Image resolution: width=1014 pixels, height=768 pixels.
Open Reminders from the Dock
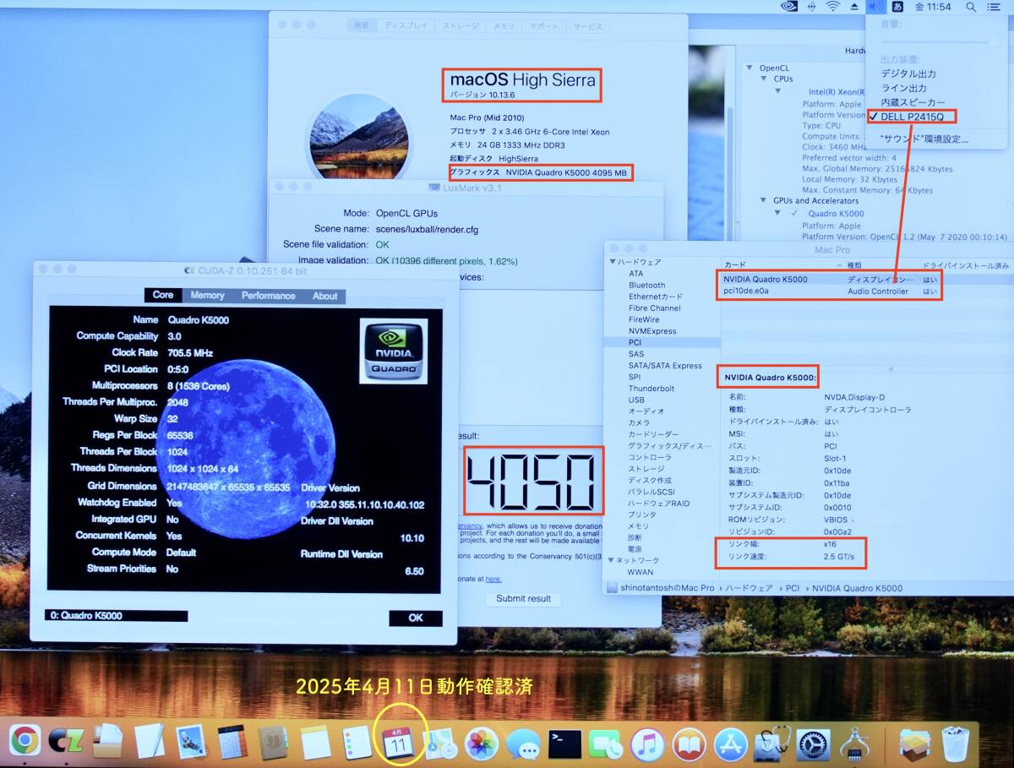[x=356, y=742]
